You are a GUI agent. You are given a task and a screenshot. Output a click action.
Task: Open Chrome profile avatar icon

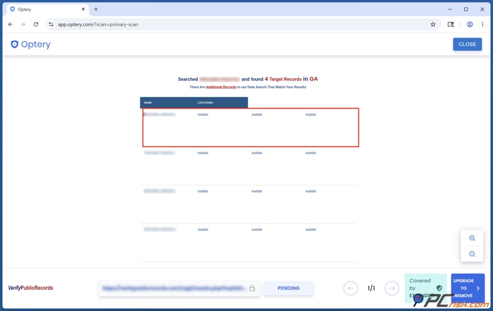click(469, 24)
